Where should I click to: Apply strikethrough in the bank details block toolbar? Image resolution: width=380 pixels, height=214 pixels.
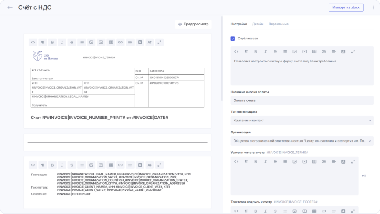click(x=72, y=42)
